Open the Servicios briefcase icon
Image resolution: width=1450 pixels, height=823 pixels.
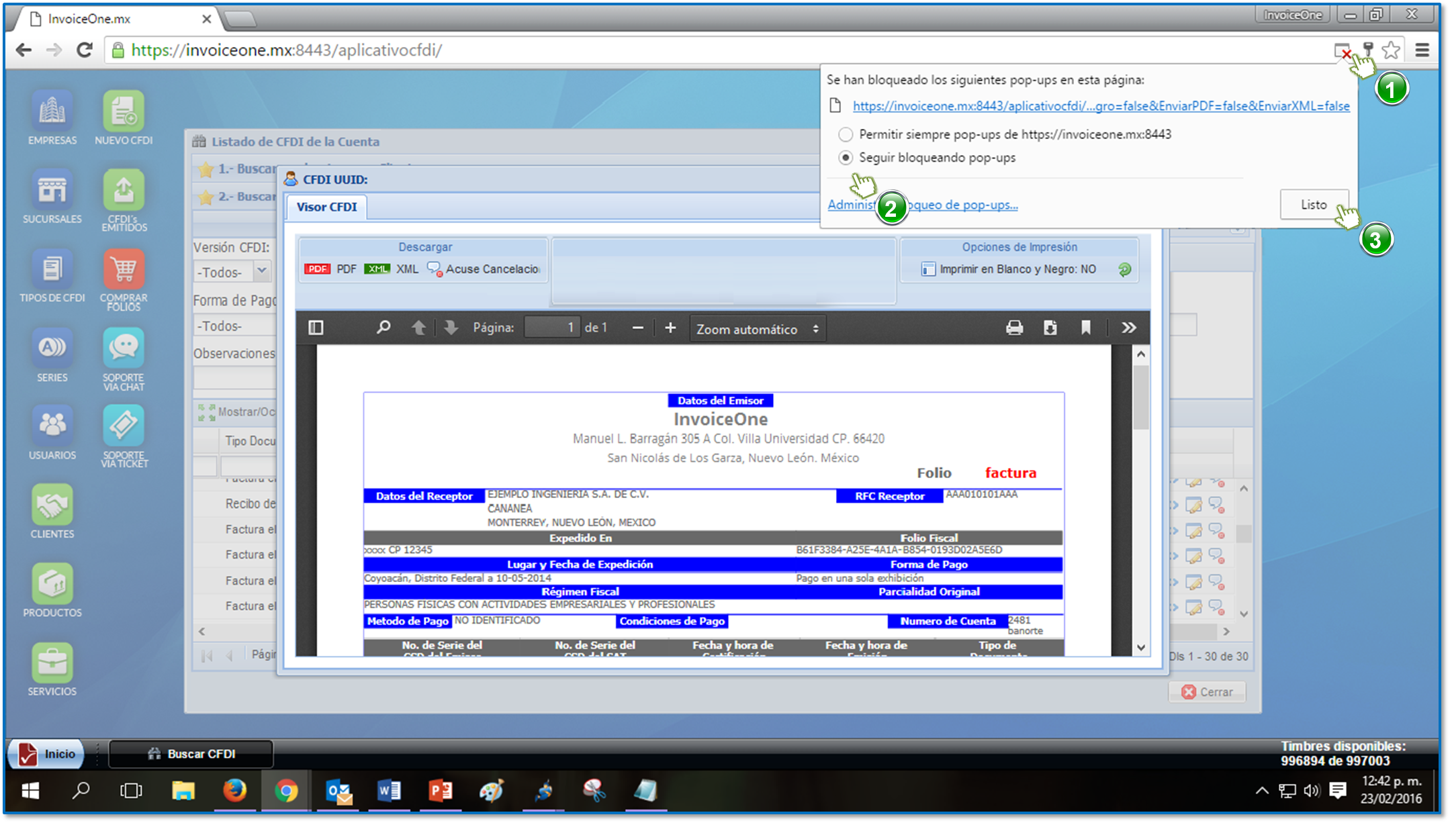coord(52,669)
